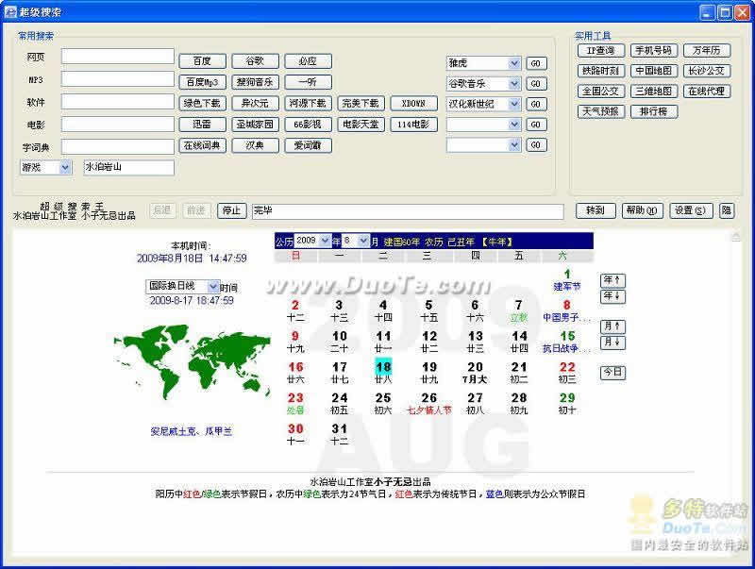This screenshot has width=755, height=569.
Task: Click the 在线词典 dictionary button
Action: [202, 145]
